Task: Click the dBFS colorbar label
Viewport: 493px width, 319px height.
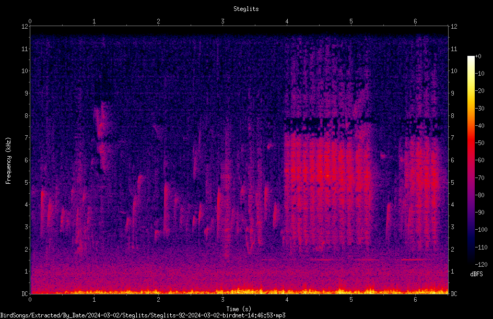Action: pyautogui.click(x=476, y=274)
